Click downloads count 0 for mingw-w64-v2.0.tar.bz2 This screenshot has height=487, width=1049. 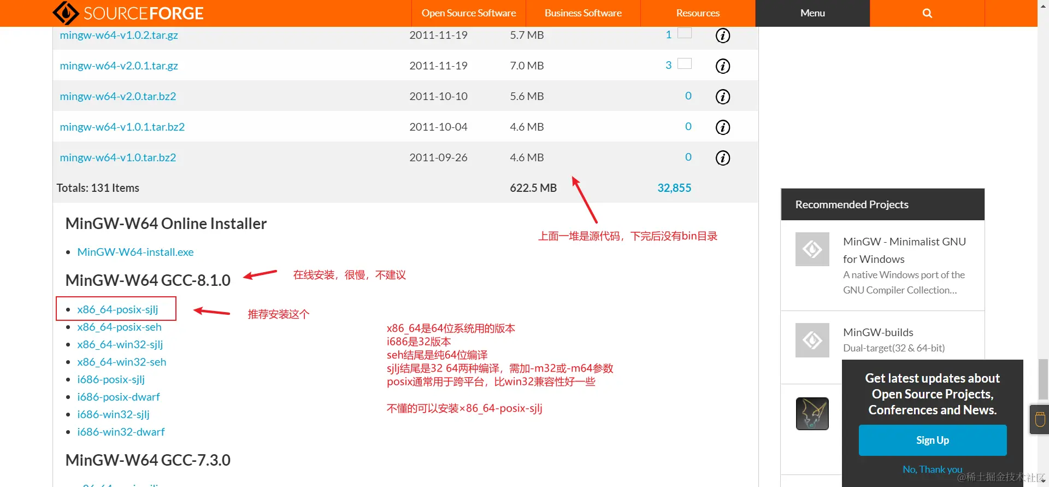pyautogui.click(x=688, y=96)
